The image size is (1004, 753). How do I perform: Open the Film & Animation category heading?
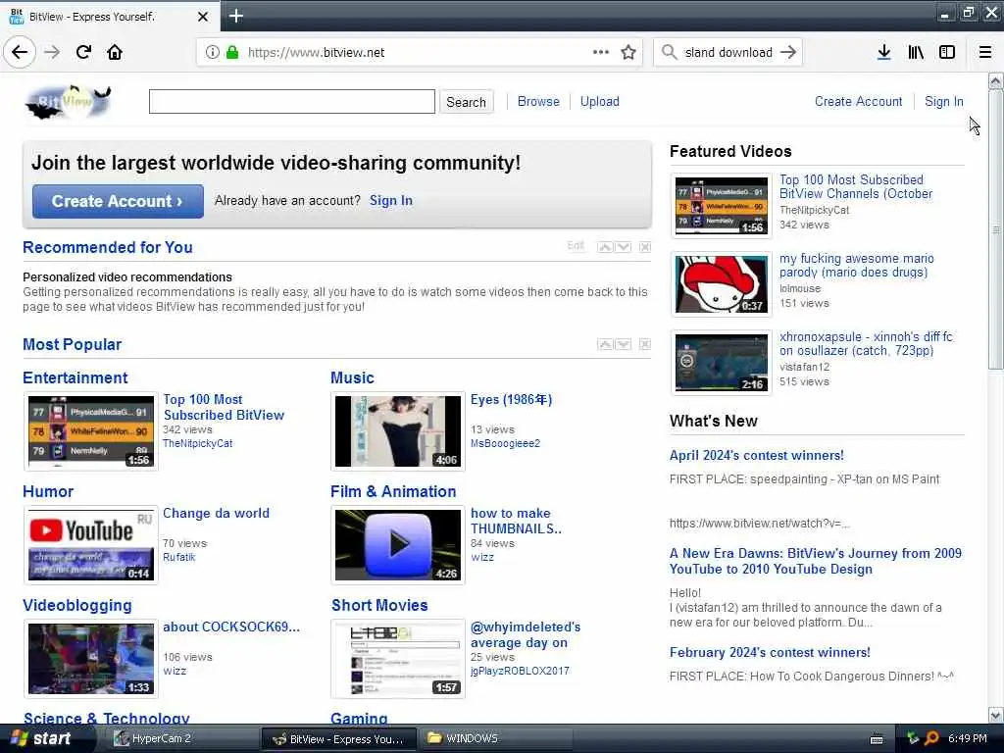[x=393, y=491]
